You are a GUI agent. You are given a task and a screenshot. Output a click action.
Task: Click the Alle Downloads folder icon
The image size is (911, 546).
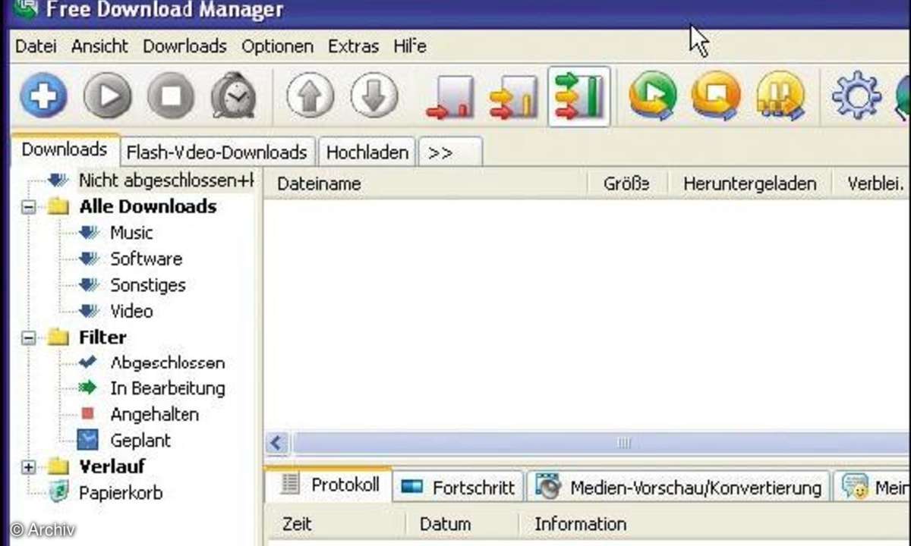point(58,206)
